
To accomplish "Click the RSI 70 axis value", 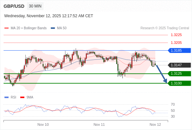I will tap(173, 104).
